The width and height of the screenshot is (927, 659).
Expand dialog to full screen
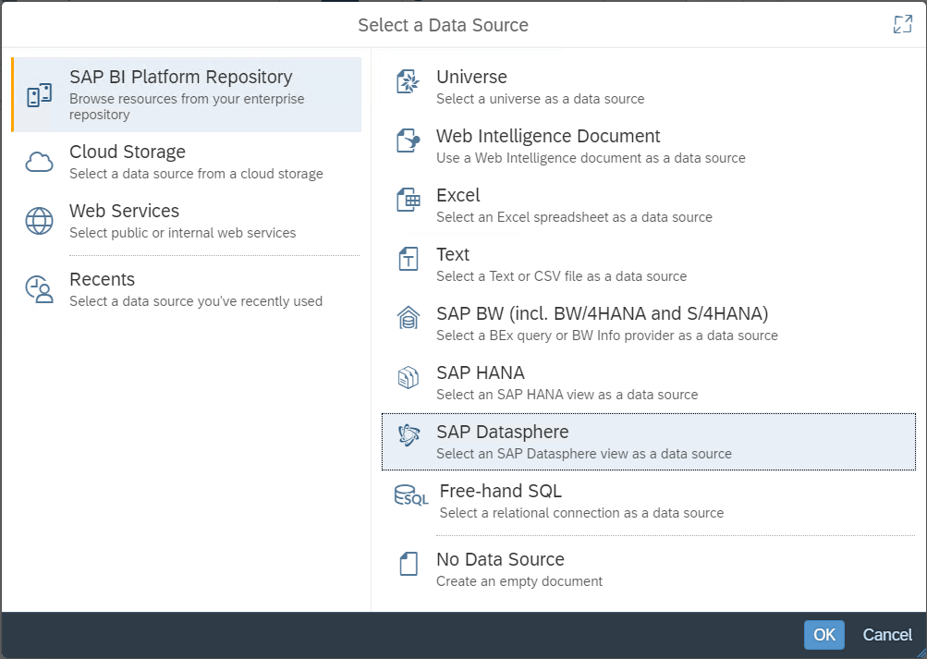click(903, 24)
